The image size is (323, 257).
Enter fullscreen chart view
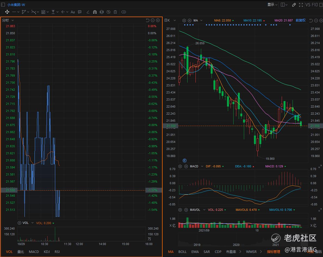[301, 5]
